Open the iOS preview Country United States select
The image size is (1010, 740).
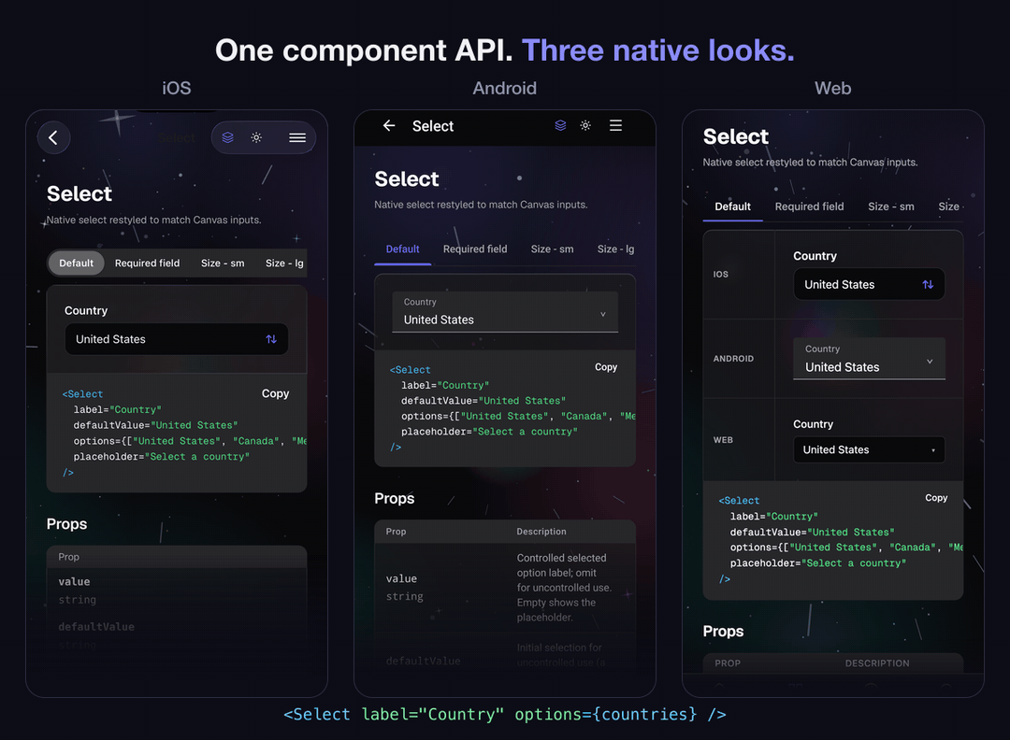[x=177, y=339]
